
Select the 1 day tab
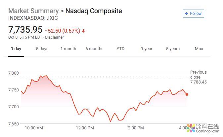[16, 49]
